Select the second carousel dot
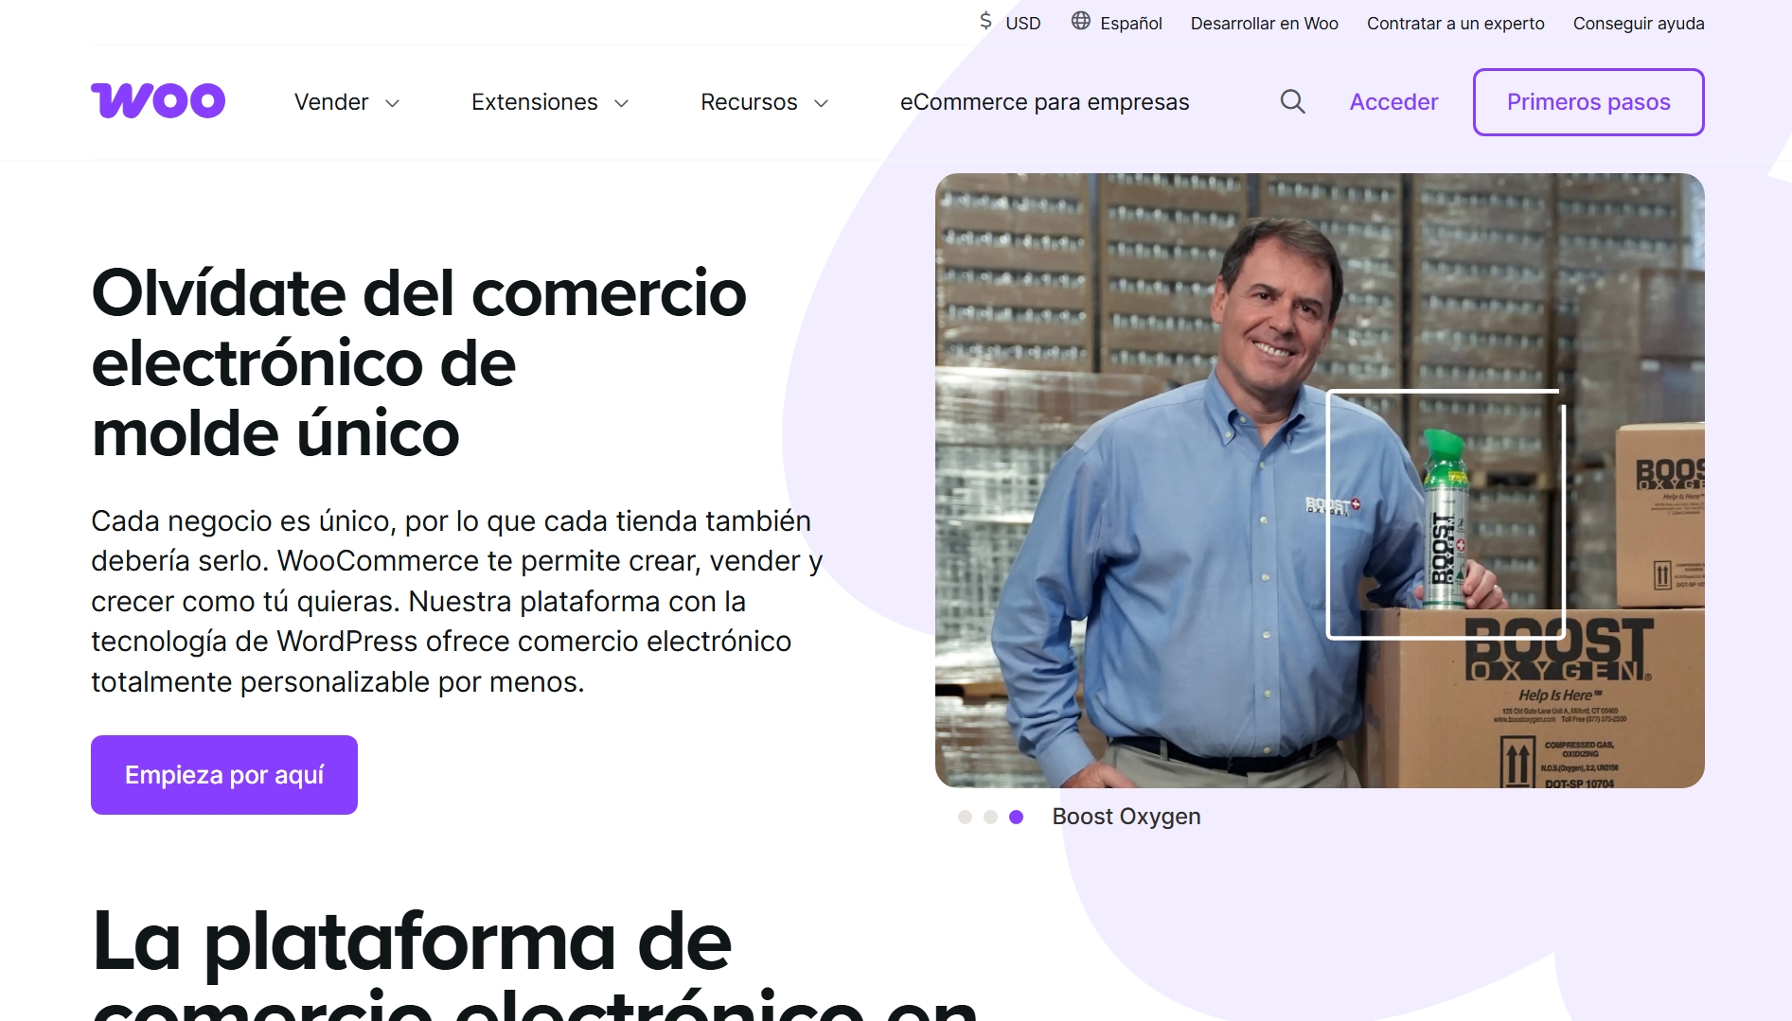1792x1021 pixels. click(x=990, y=817)
